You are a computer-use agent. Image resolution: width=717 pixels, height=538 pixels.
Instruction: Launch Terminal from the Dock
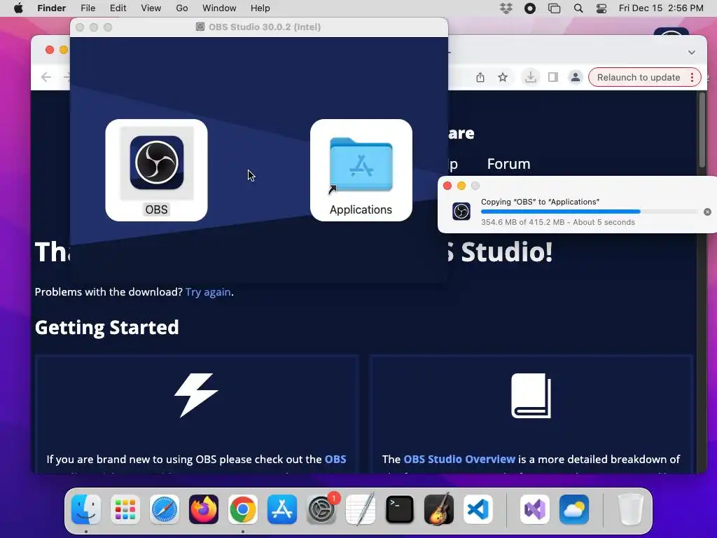(400, 509)
